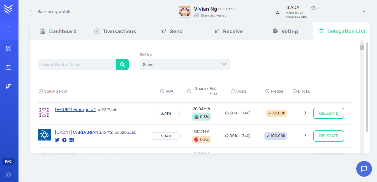377x182 pixels.
Task: Focus the Search By Id or Name field
Action: (x=77, y=64)
